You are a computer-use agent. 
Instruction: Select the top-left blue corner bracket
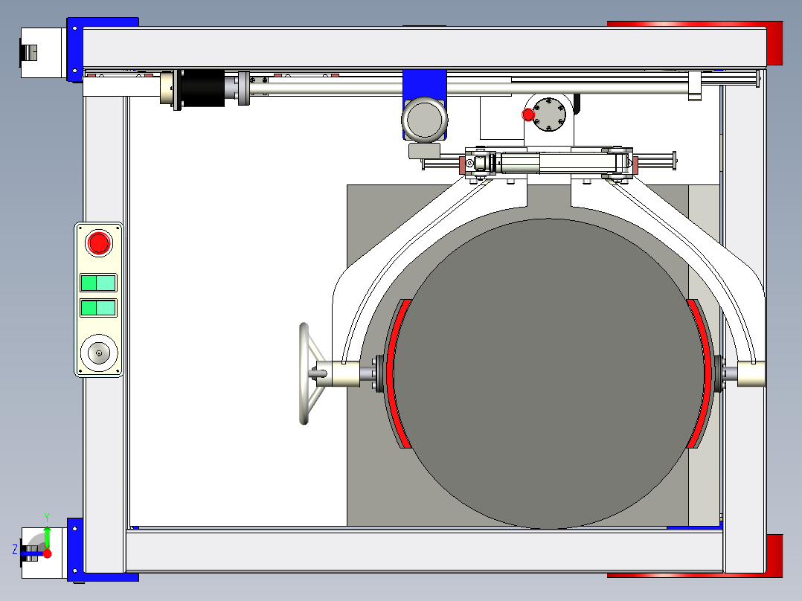click(77, 50)
